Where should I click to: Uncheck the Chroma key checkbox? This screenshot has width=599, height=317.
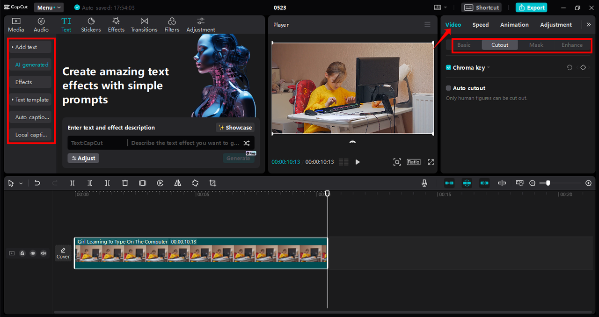coord(448,68)
